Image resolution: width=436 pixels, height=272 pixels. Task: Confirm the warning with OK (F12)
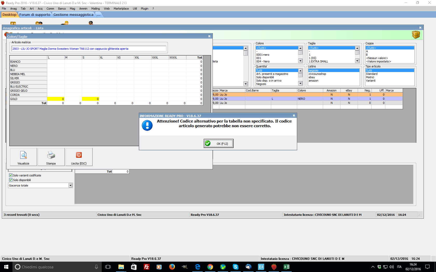pos(219,143)
